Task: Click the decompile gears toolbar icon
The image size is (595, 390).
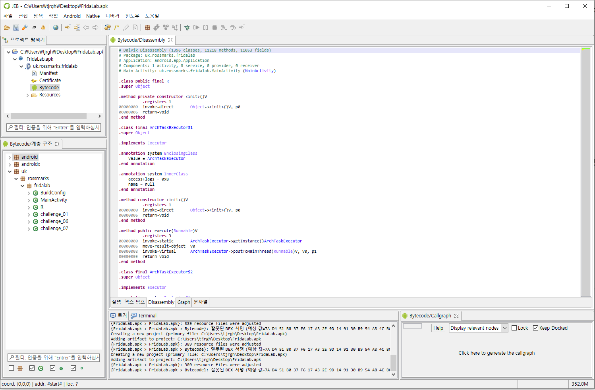Action: point(108,27)
